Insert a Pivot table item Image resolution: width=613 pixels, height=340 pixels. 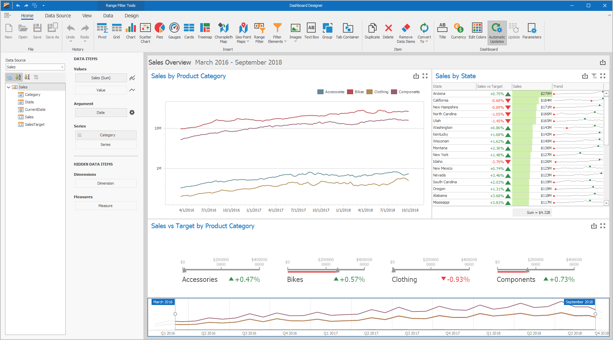(x=102, y=31)
